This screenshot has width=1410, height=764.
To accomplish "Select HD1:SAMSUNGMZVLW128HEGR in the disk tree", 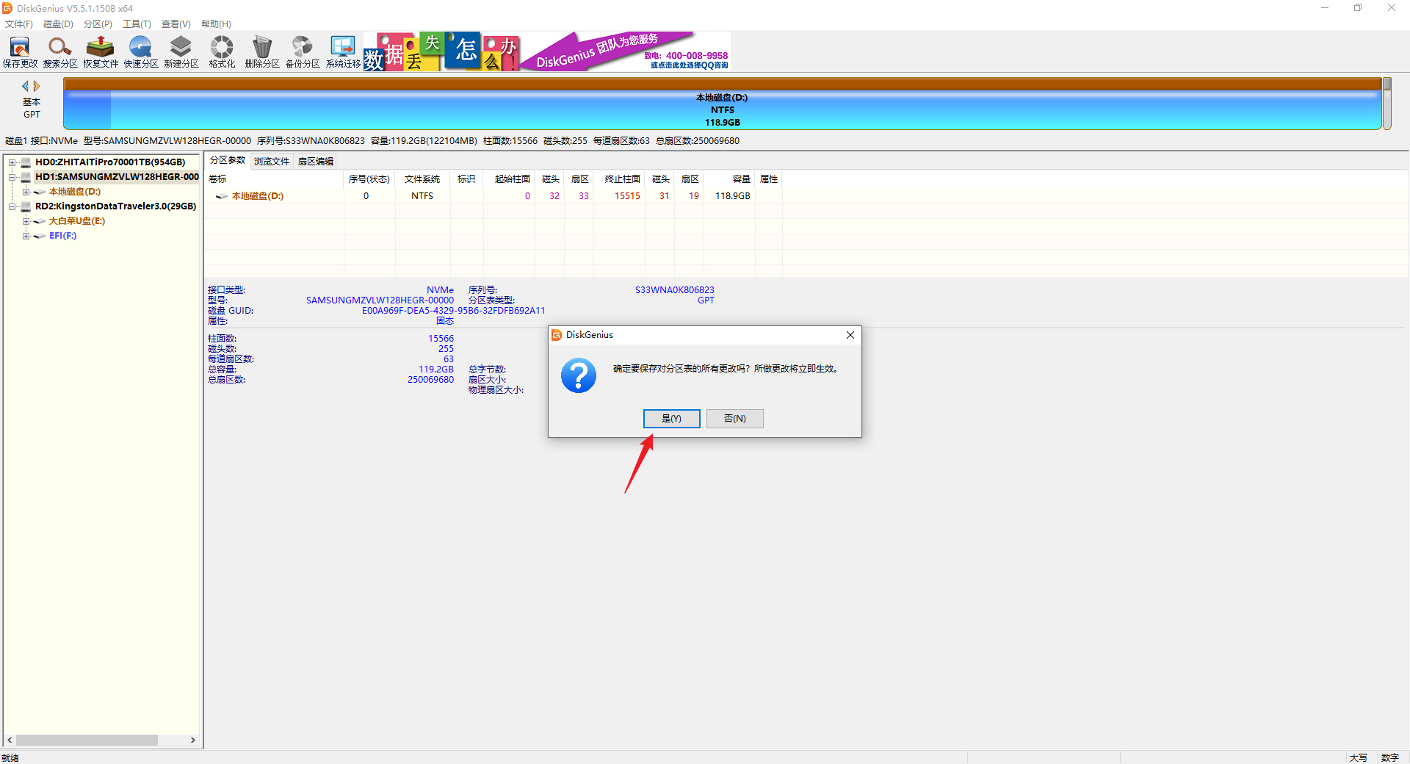I will click(x=117, y=177).
